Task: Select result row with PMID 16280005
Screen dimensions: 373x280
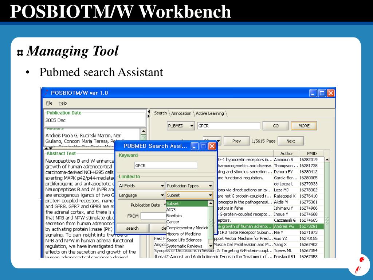Action: point(271,178)
